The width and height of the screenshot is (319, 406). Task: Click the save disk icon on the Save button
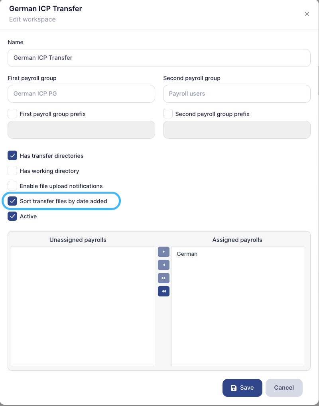click(234, 388)
